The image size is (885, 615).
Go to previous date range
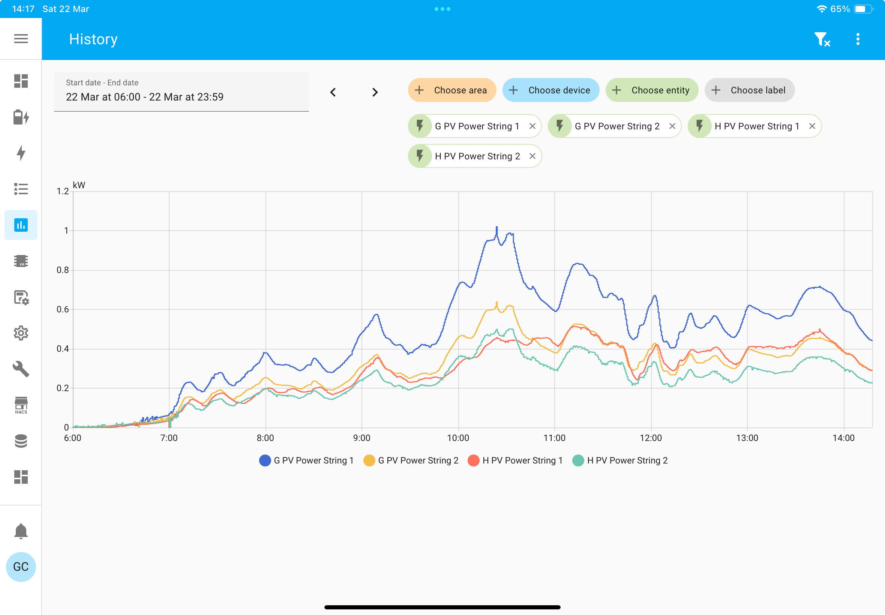coord(333,92)
